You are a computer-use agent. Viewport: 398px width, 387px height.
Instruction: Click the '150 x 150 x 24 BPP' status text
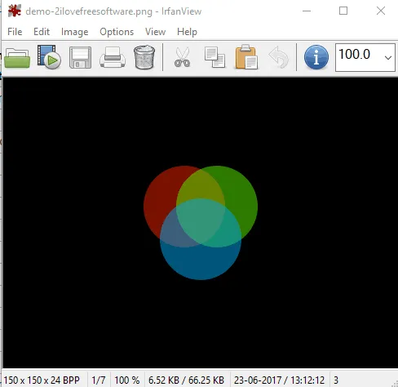tap(42, 380)
